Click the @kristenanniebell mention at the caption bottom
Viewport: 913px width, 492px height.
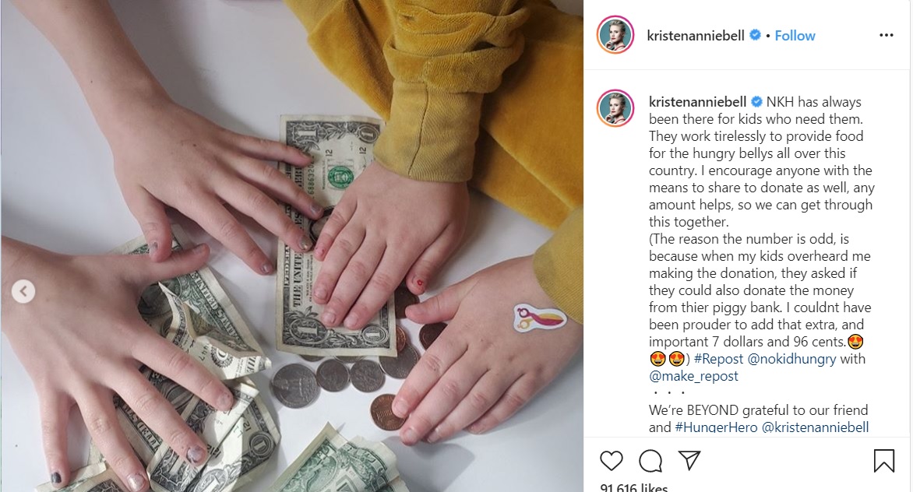[x=815, y=427]
